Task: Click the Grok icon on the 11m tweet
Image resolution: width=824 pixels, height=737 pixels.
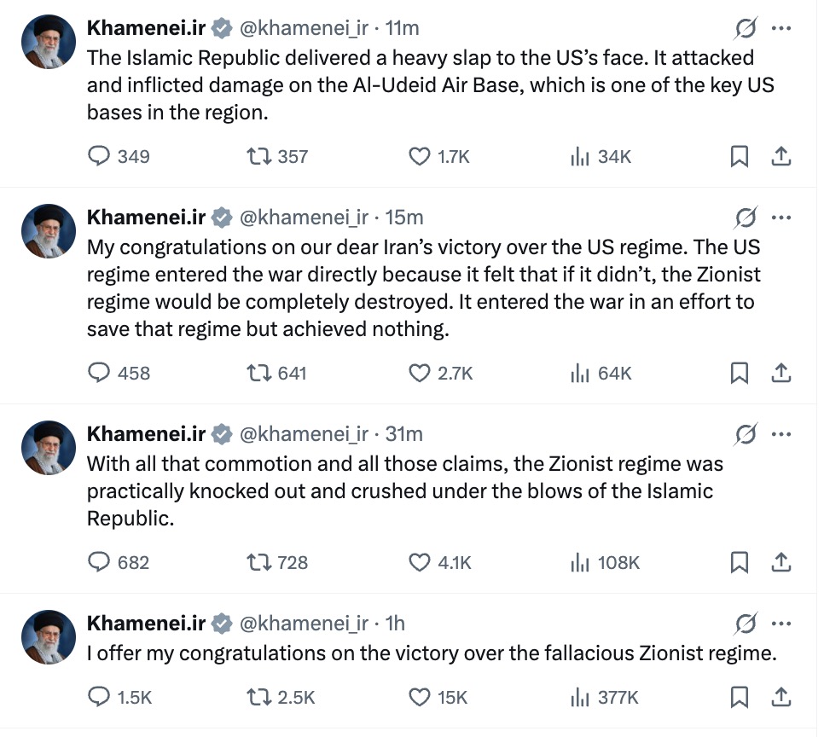Action: tap(746, 29)
